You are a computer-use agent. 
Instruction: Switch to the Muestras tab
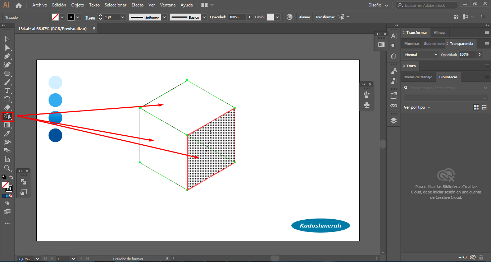(x=412, y=43)
